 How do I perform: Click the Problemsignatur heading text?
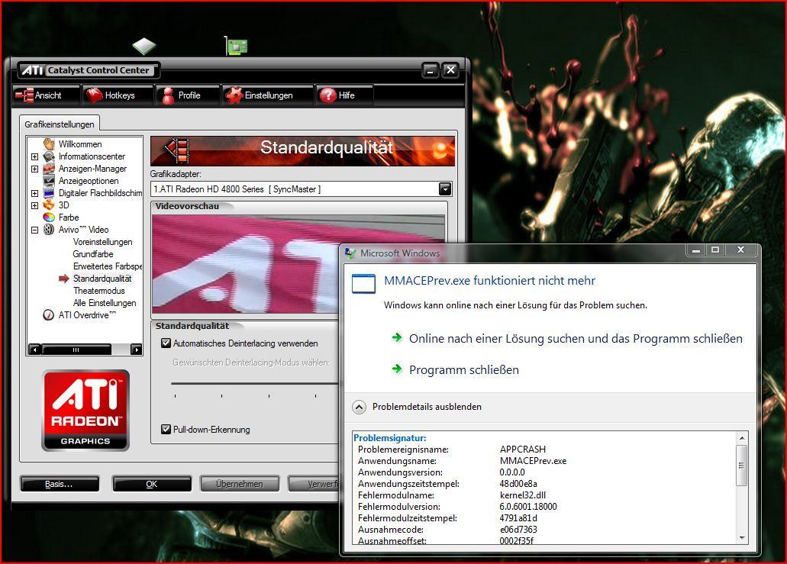pyautogui.click(x=390, y=438)
